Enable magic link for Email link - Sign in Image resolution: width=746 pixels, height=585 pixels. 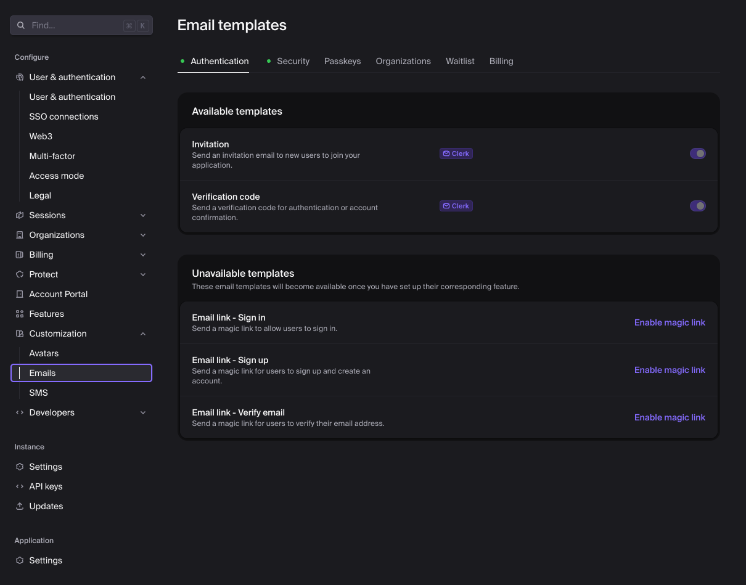pyautogui.click(x=670, y=322)
